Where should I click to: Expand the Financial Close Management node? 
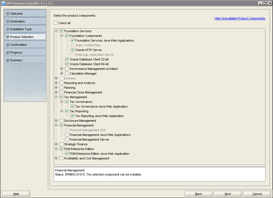click(x=56, y=92)
